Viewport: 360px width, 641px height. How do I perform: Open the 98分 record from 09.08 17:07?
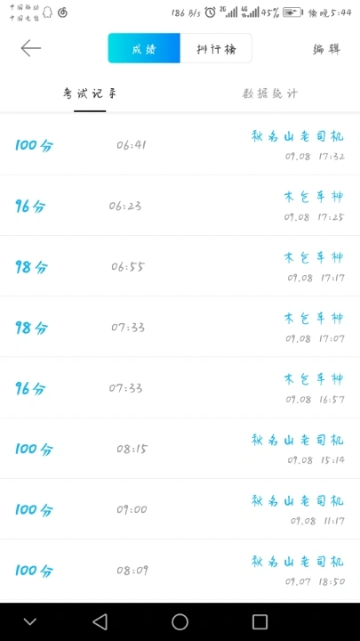(x=180, y=327)
